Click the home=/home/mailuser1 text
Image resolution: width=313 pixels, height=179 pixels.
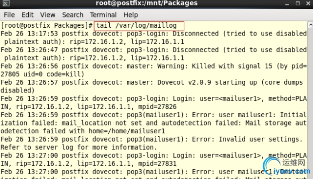point(127,131)
